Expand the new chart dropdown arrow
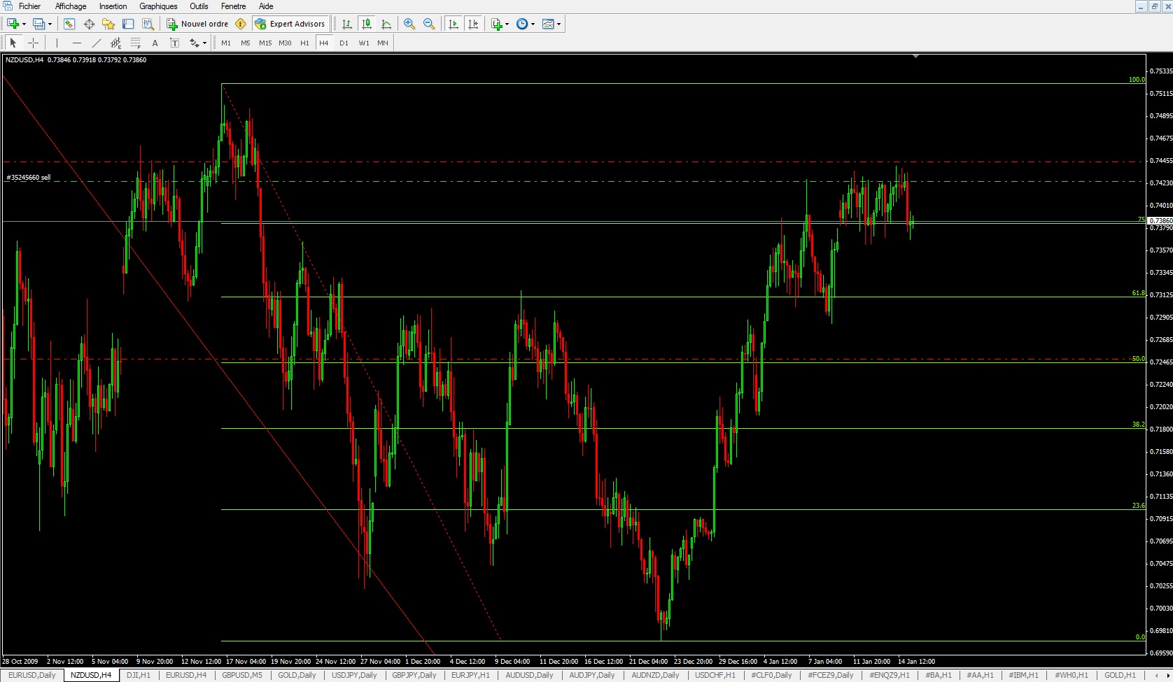Image resolution: width=1173 pixels, height=682 pixels. click(x=24, y=24)
